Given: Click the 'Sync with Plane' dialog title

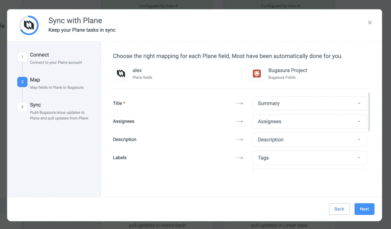Looking at the screenshot, I should 75,21.
